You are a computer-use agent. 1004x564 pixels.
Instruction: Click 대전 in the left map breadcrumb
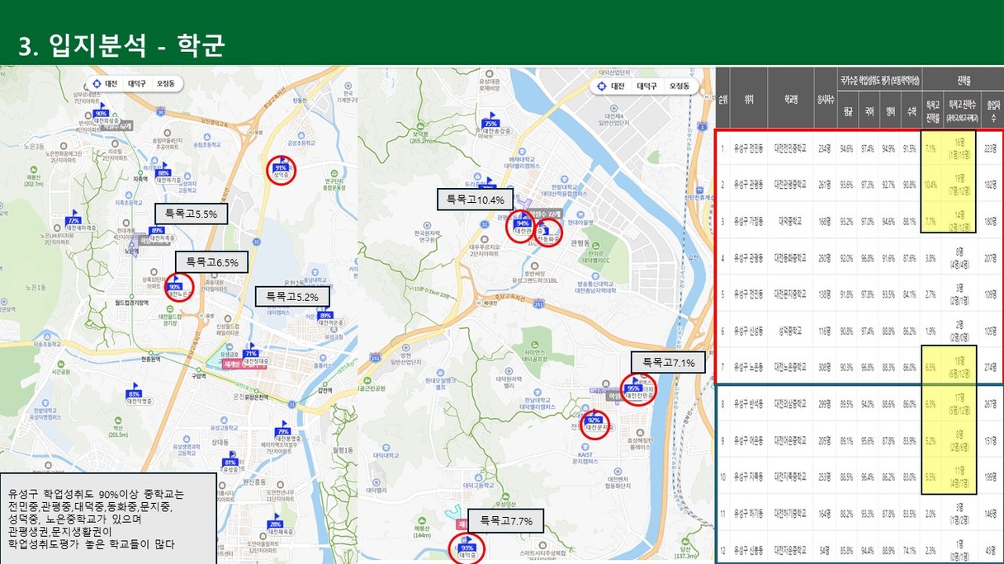(111, 84)
